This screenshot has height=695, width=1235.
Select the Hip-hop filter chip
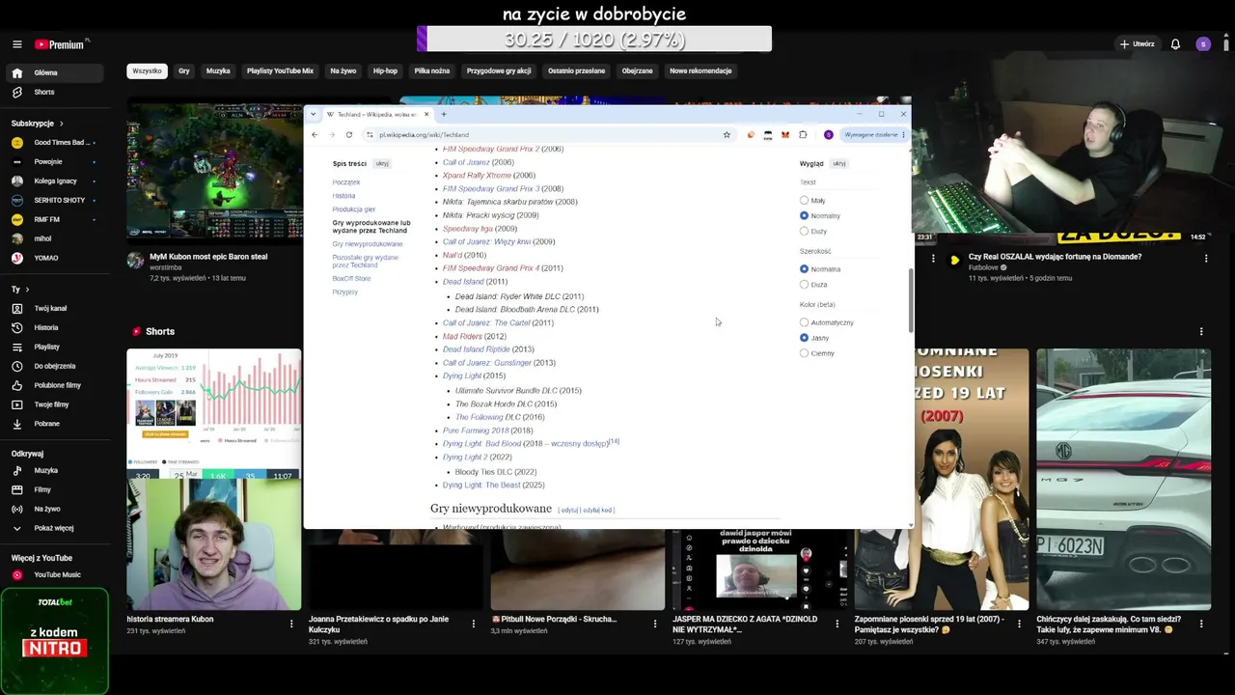click(x=385, y=70)
